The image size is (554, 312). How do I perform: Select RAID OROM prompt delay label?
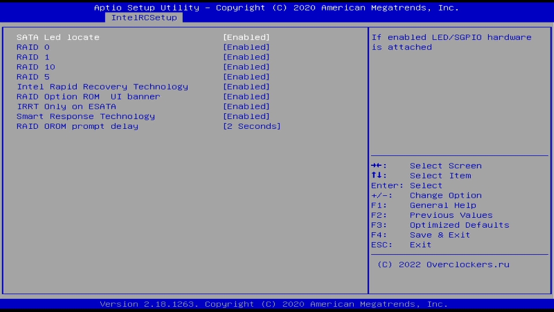pos(77,127)
